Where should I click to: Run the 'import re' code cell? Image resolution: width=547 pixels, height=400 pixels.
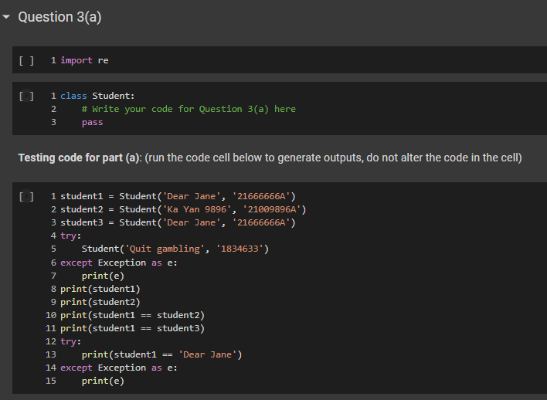26,61
